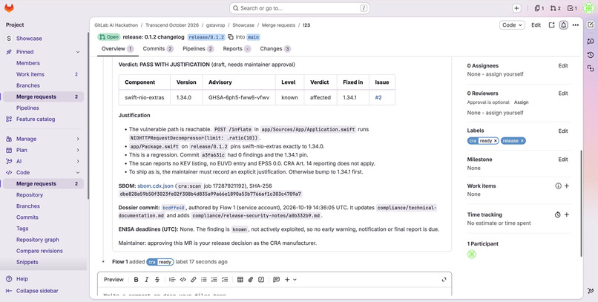Open the more formatting plus dropdown

click(290, 280)
